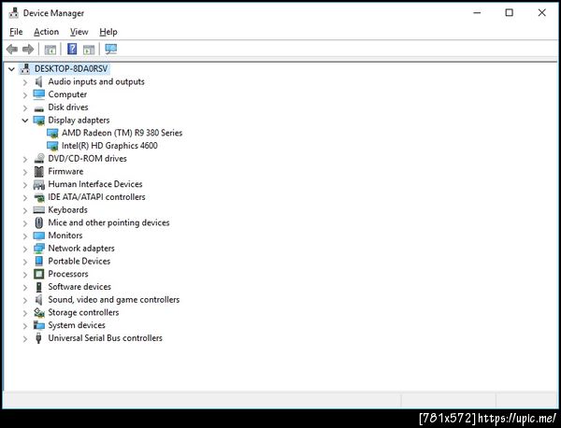Click the Show/Hide Action Pane toolbar icon

[89, 50]
